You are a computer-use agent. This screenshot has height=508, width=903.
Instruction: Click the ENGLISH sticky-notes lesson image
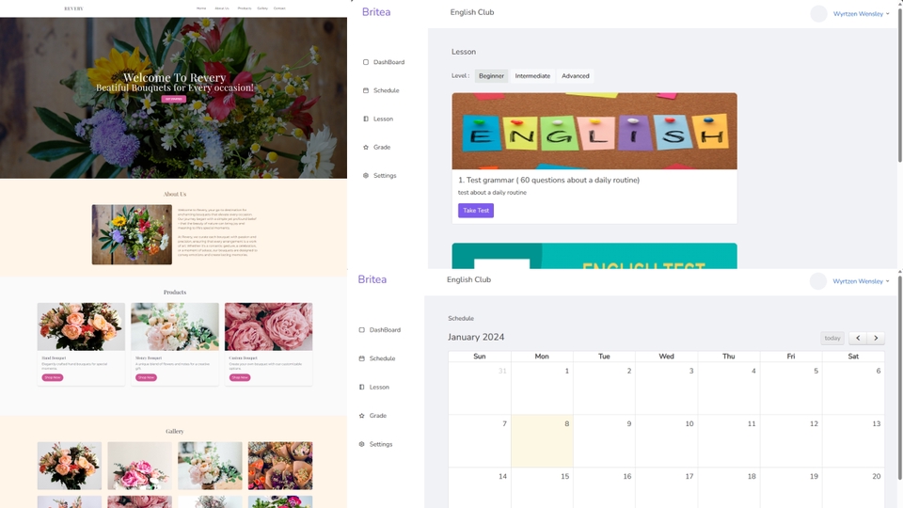[594, 132]
